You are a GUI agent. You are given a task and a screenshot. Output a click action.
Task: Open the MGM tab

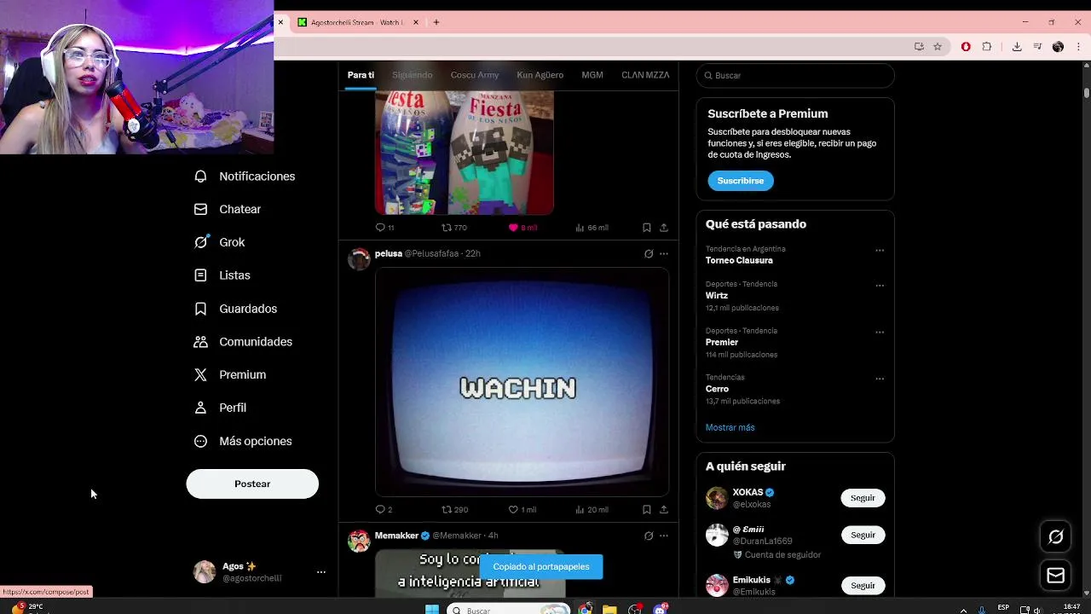click(592, 75)
